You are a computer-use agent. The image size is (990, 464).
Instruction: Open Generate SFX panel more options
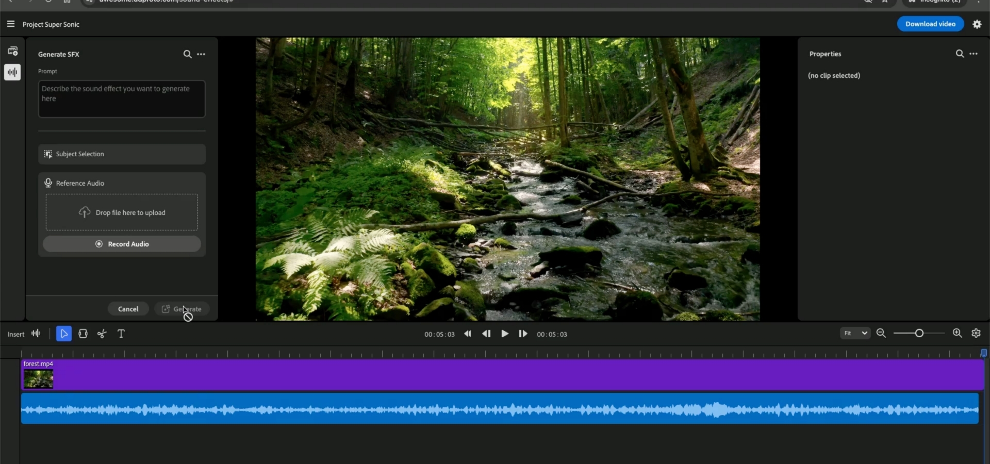pyautogui.click(x=201, y=54)
